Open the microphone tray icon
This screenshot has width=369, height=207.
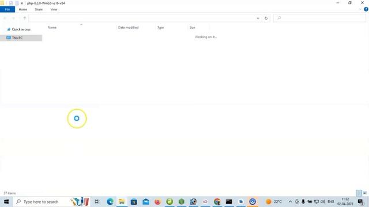pyautogui.click(x=303, y=202)
